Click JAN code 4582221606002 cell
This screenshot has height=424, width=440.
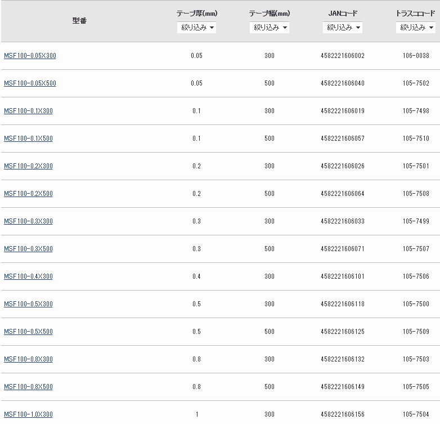point(342,56)
